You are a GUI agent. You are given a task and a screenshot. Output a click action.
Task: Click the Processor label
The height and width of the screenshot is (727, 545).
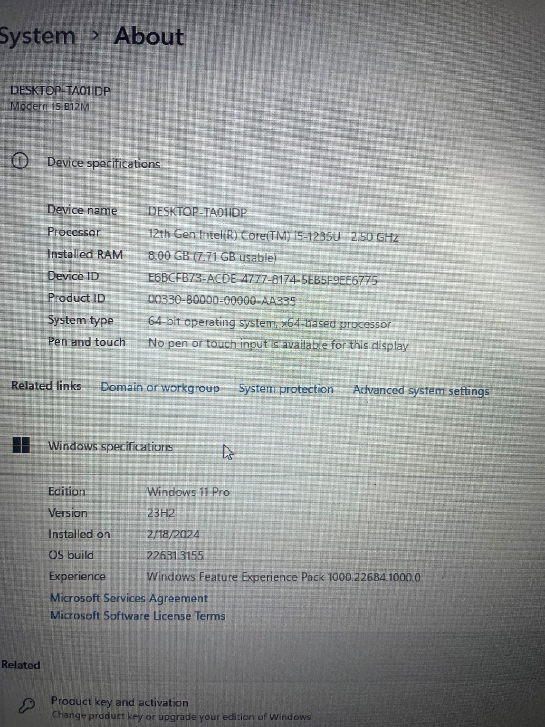coord(74,232)
